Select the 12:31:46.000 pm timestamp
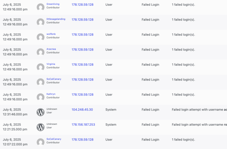This screenshot has width=227, height=149. pyautogui.click(x=15, y=114)
